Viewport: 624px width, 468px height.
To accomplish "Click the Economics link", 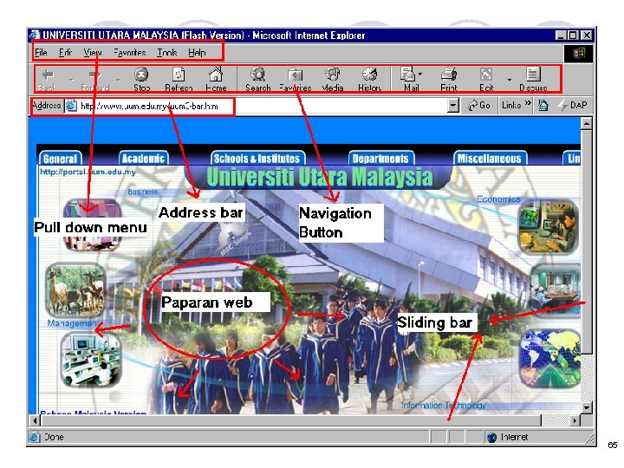I will tap(498, 199).
